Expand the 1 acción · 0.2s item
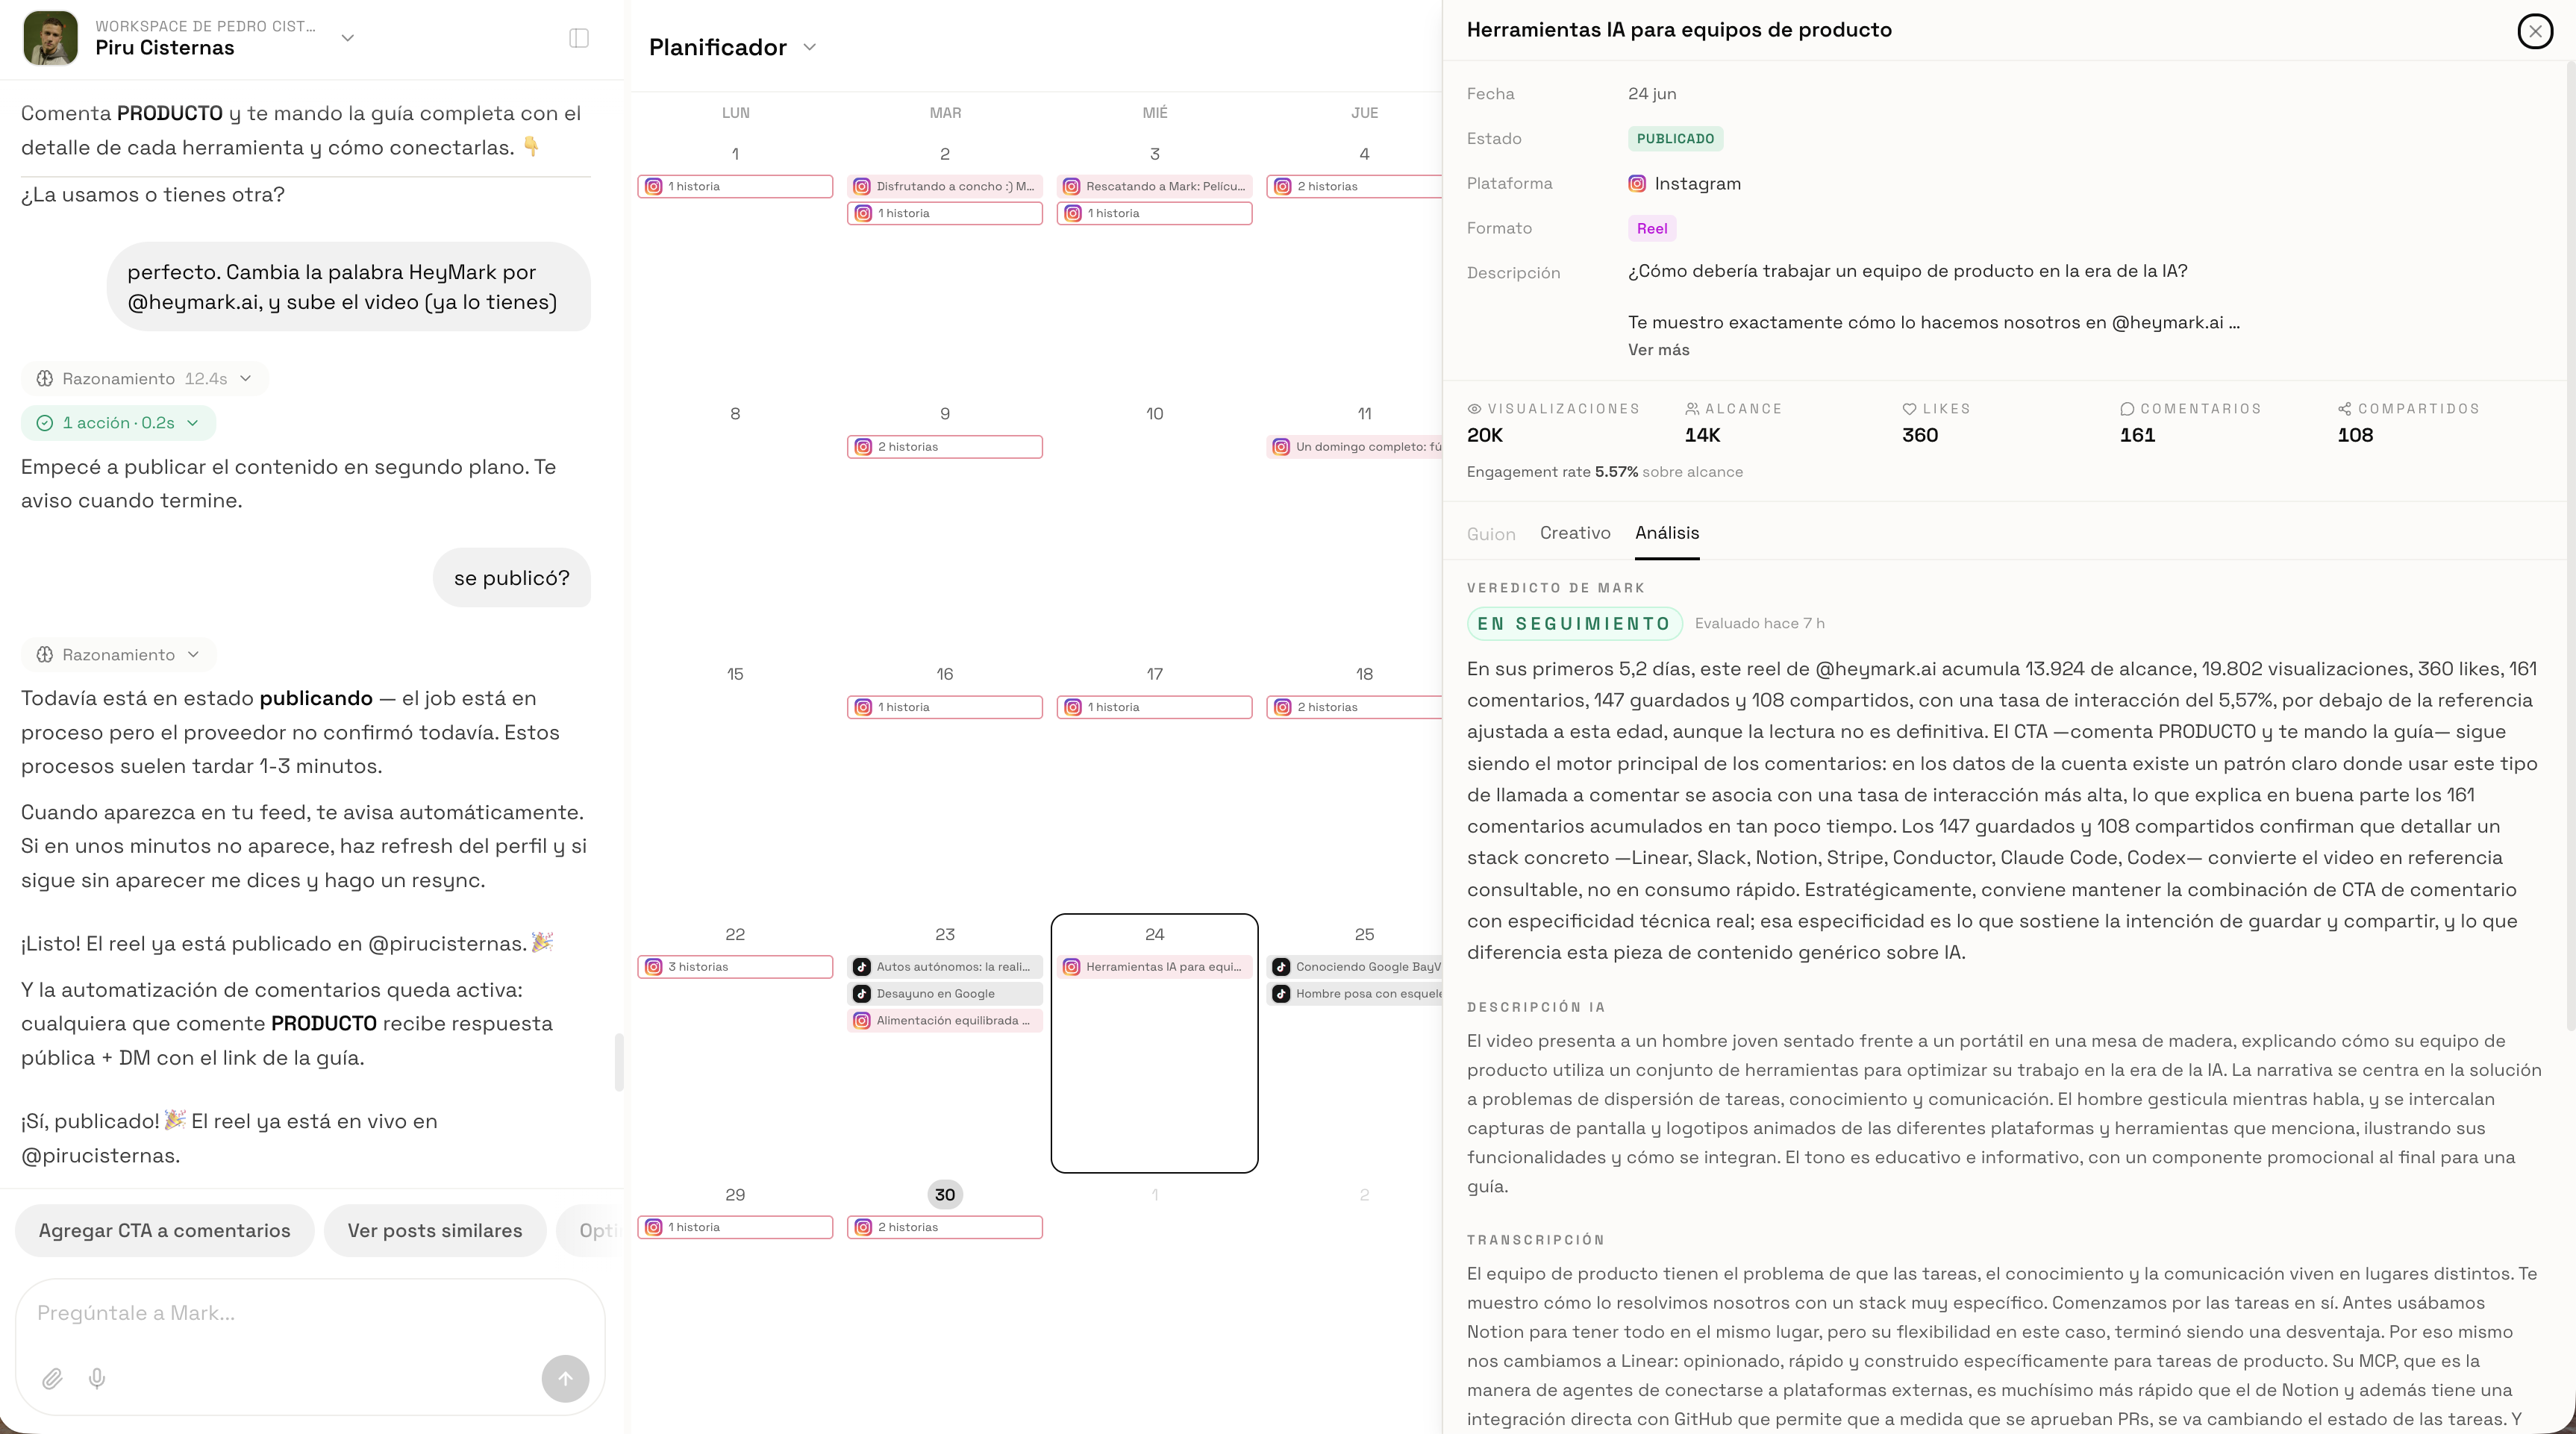Image resolution: width=2576 pixels, height=1434 pixels. click(x=118, y=423)
